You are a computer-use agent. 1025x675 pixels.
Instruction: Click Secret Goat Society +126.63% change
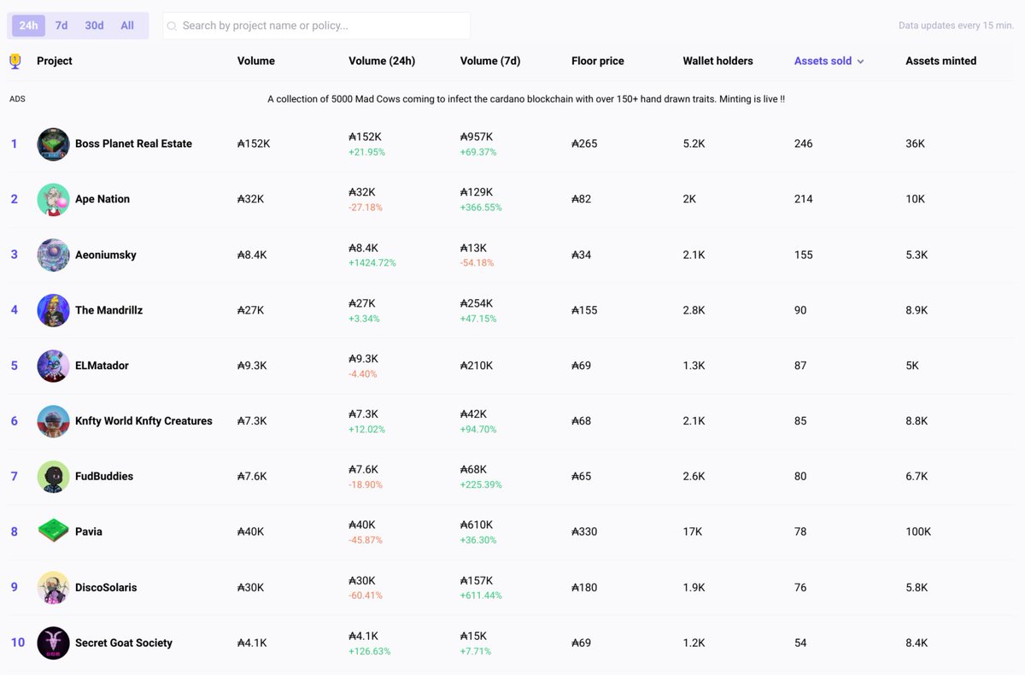pyautogui.click(x=370, y=651)
